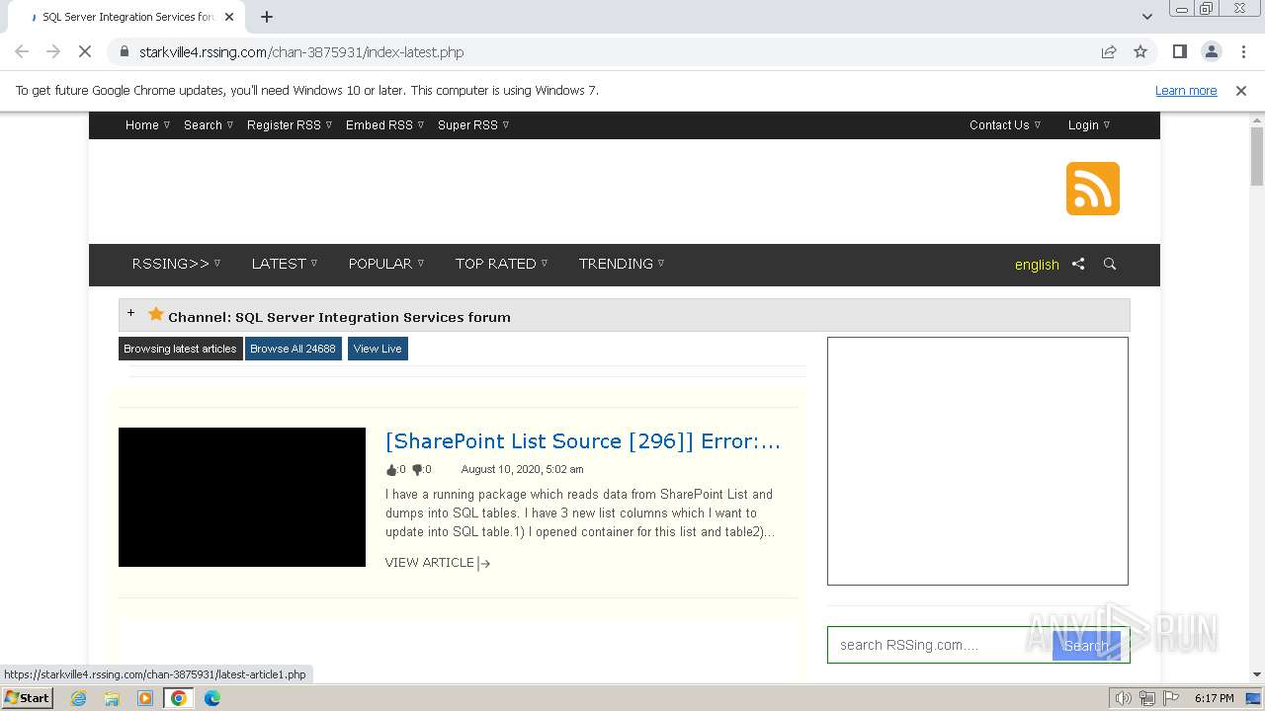
Task: Open the LATEST navigation menu
Action: 285,264
